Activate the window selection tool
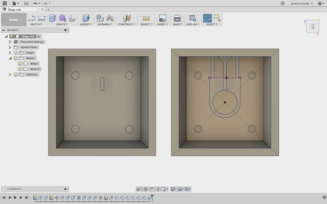The image size is (327, 204). (x=207, y=18)
